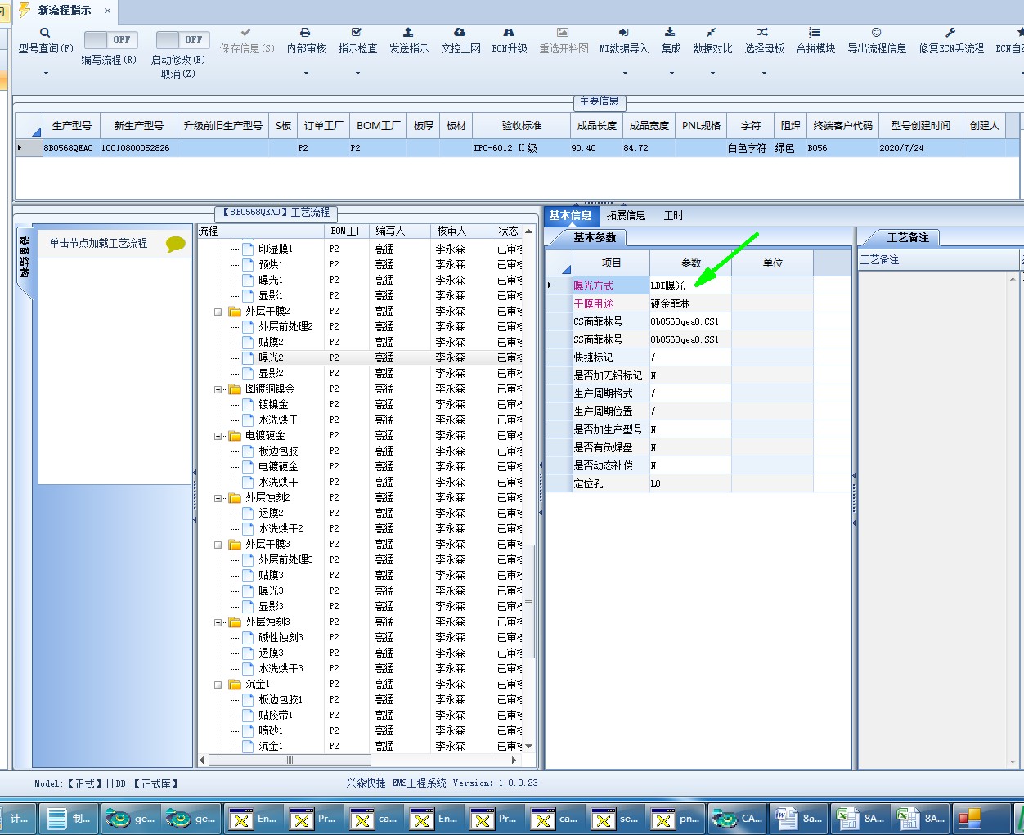Screen dimensions: 1024x835
Task: Click the 导出流程信息 smiley icon
Action: (x=876, y=33)
